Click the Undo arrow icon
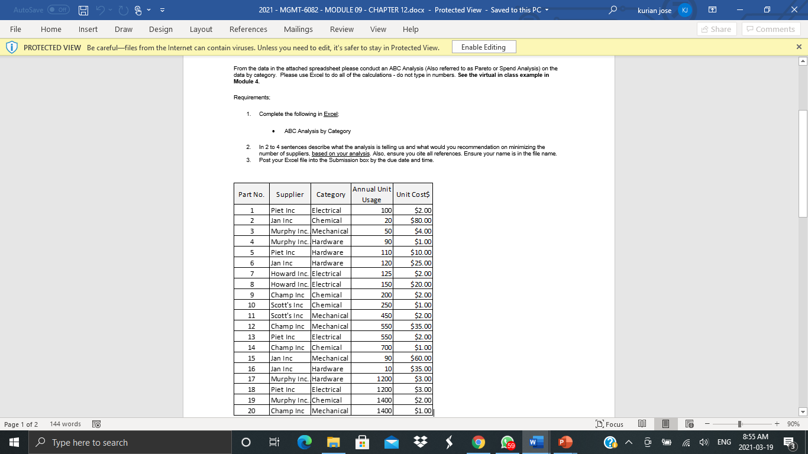The image size is (808, 454). pos(100,10)
